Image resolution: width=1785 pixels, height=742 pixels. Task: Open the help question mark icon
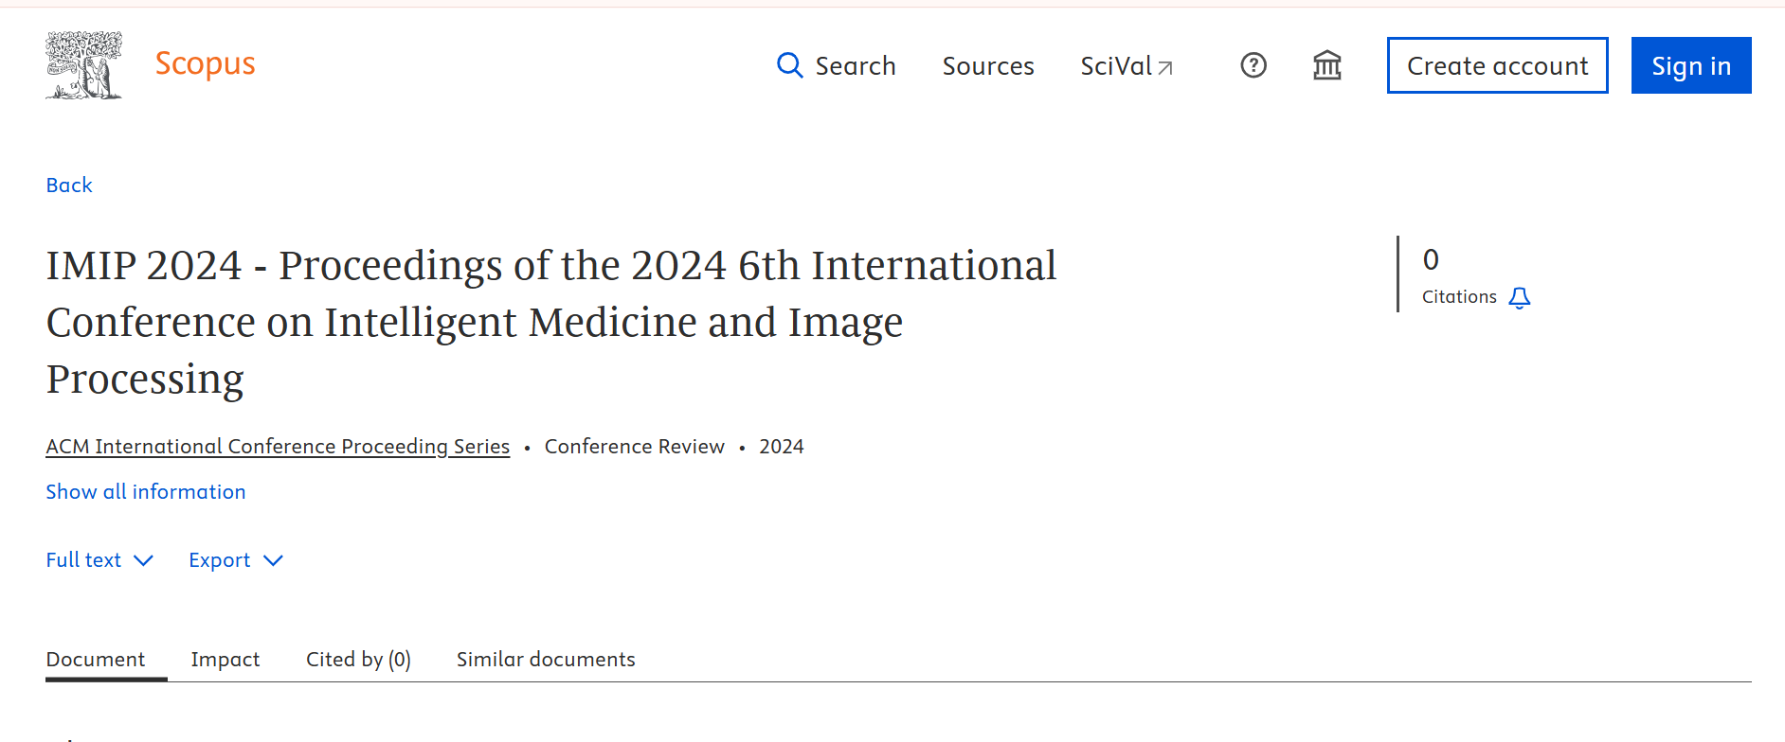pyautogui.click(x=1253, y=65)
